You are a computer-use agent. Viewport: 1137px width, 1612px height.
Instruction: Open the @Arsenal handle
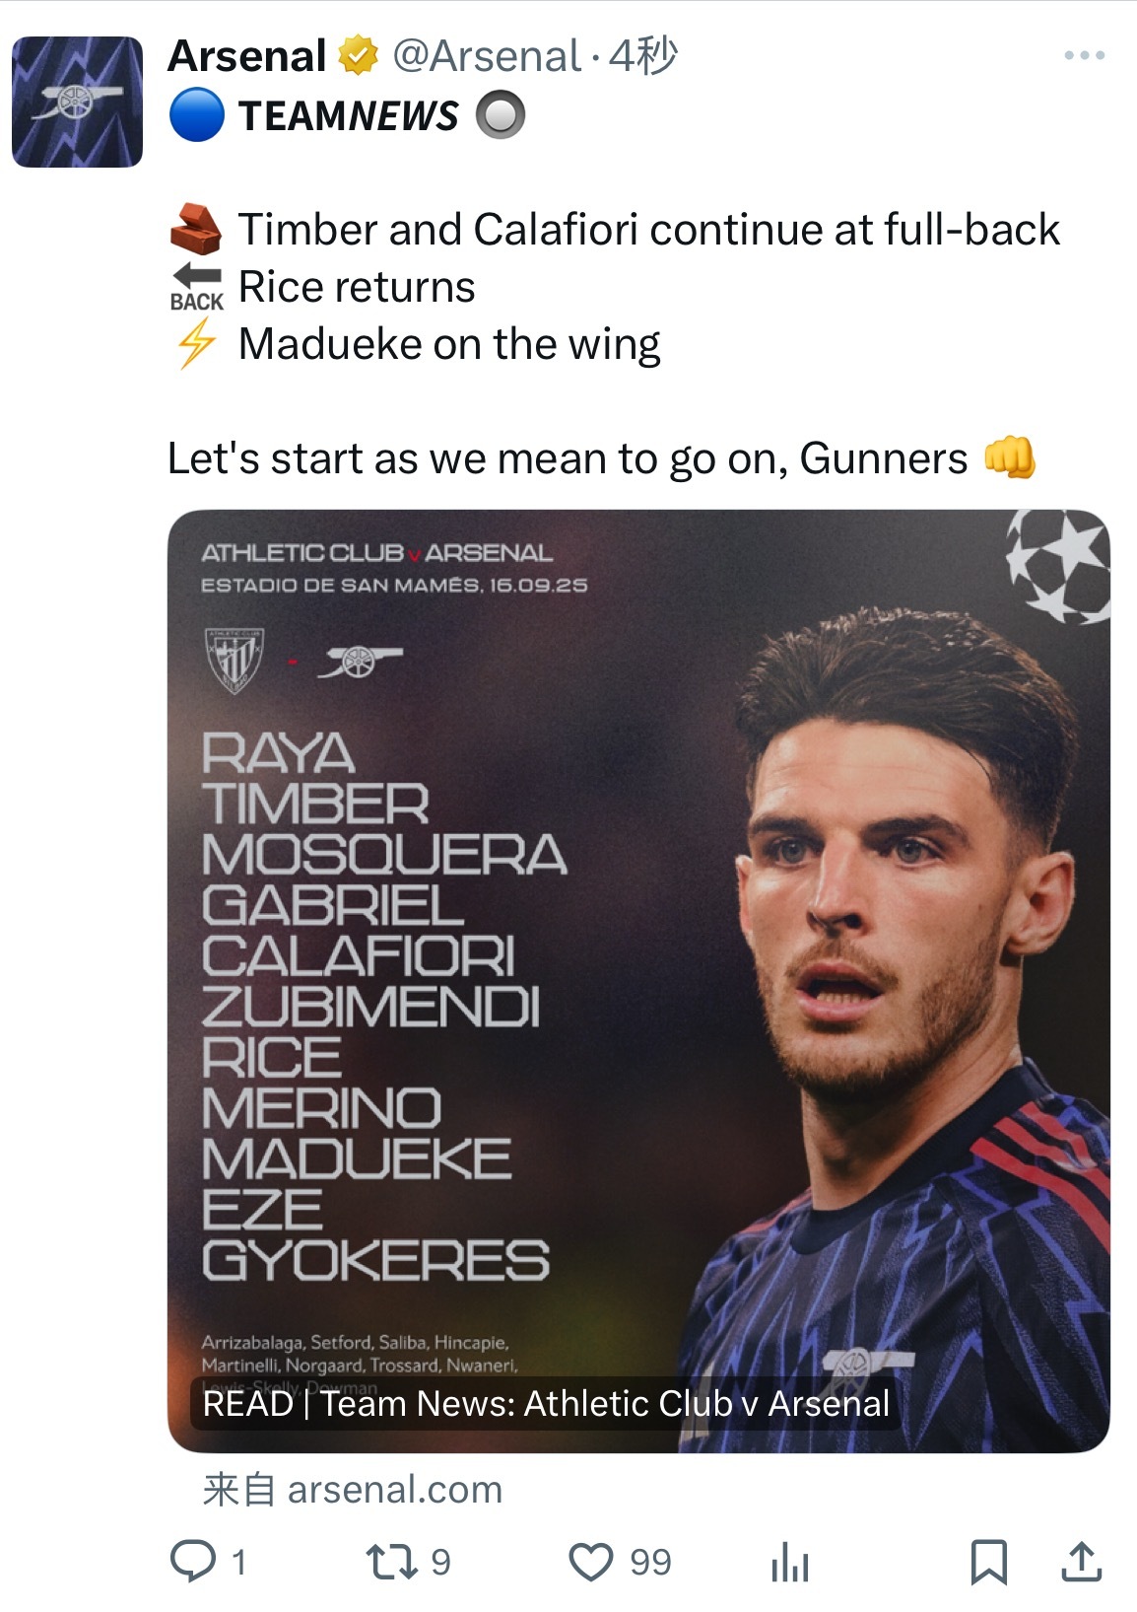(487, 57)
